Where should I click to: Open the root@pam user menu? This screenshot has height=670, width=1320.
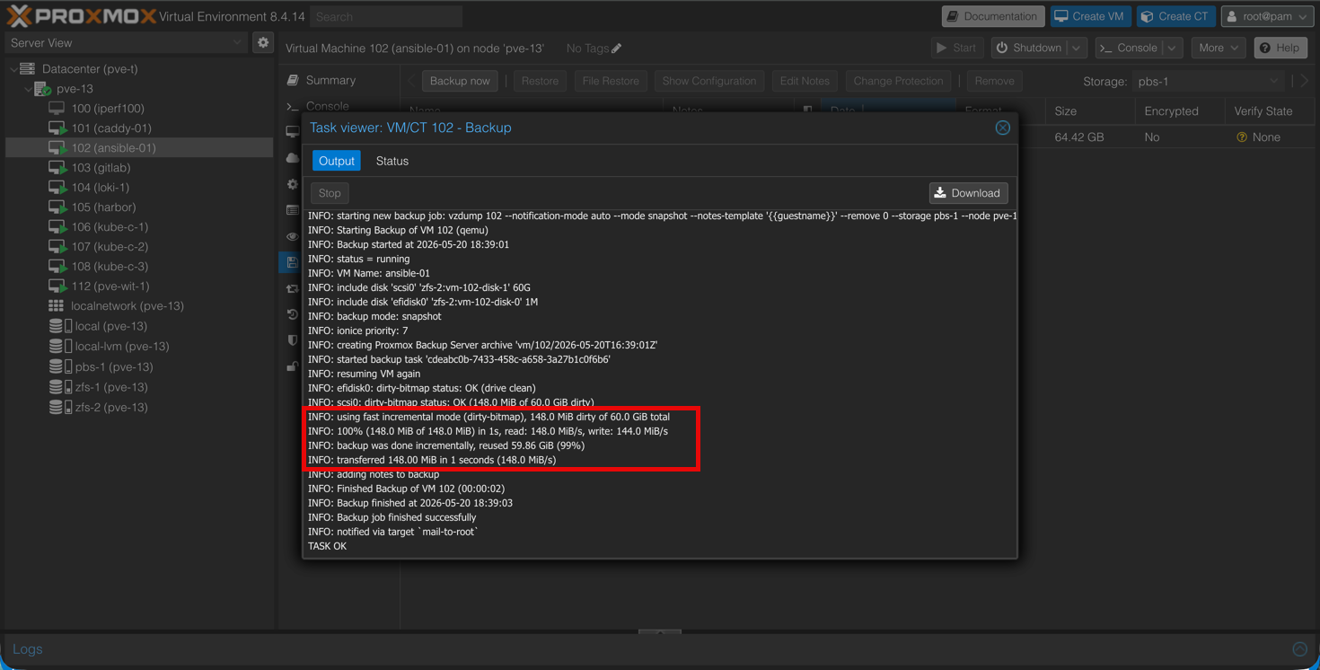click(x=1267, y=16)
